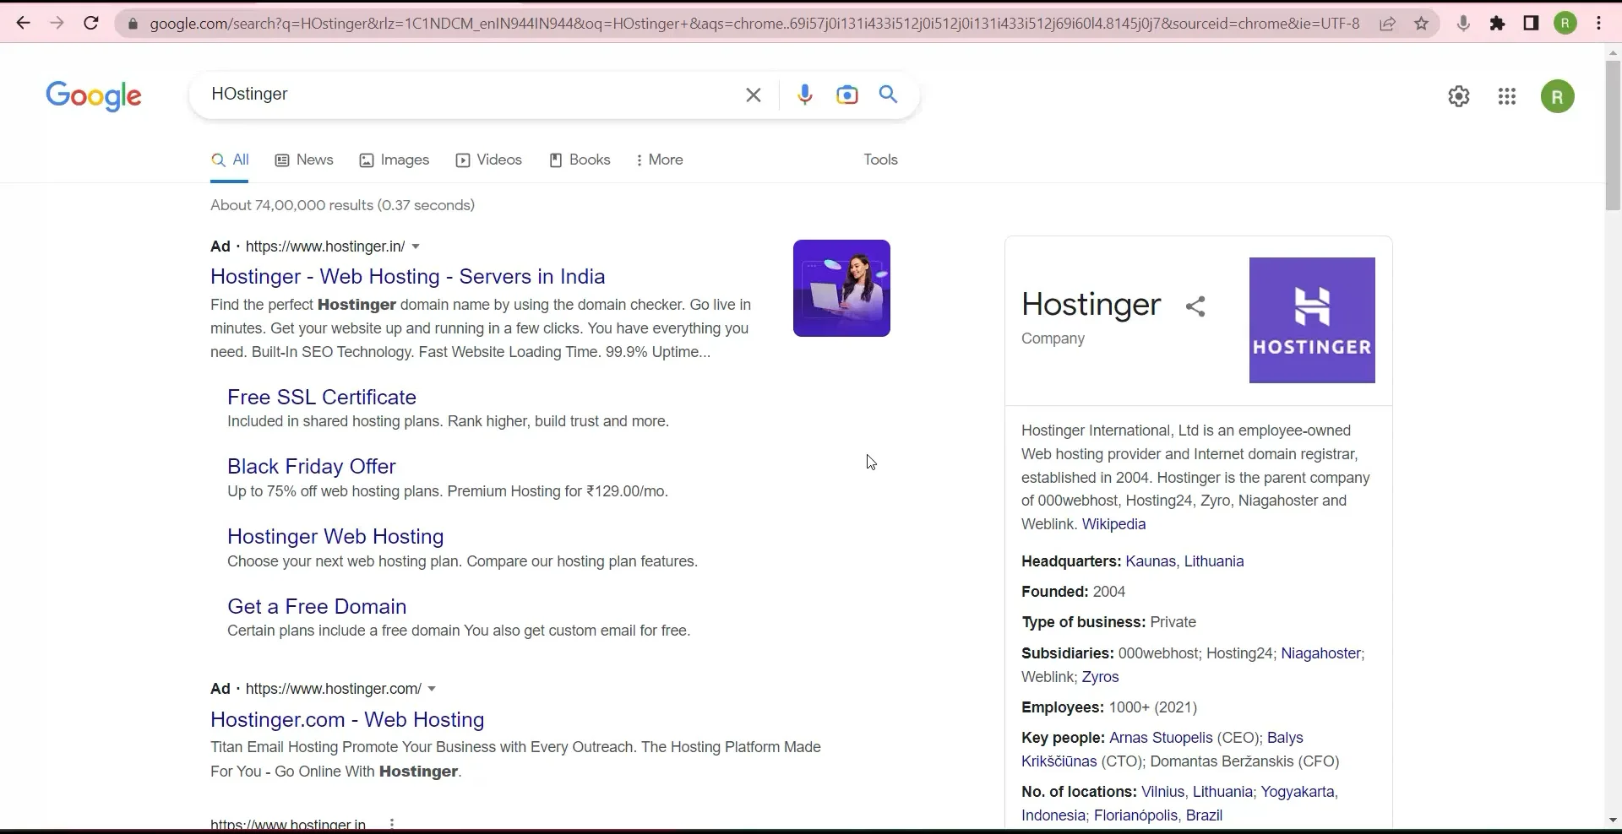Open Google Lens camera search
1622x834 pixels.
(x=846, y=95)
